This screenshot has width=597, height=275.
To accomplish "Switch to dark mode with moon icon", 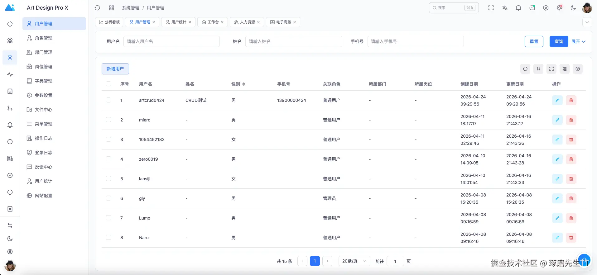I will [573, 8].
